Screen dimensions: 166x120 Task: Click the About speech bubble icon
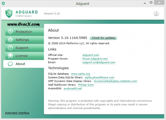point(10,64)
